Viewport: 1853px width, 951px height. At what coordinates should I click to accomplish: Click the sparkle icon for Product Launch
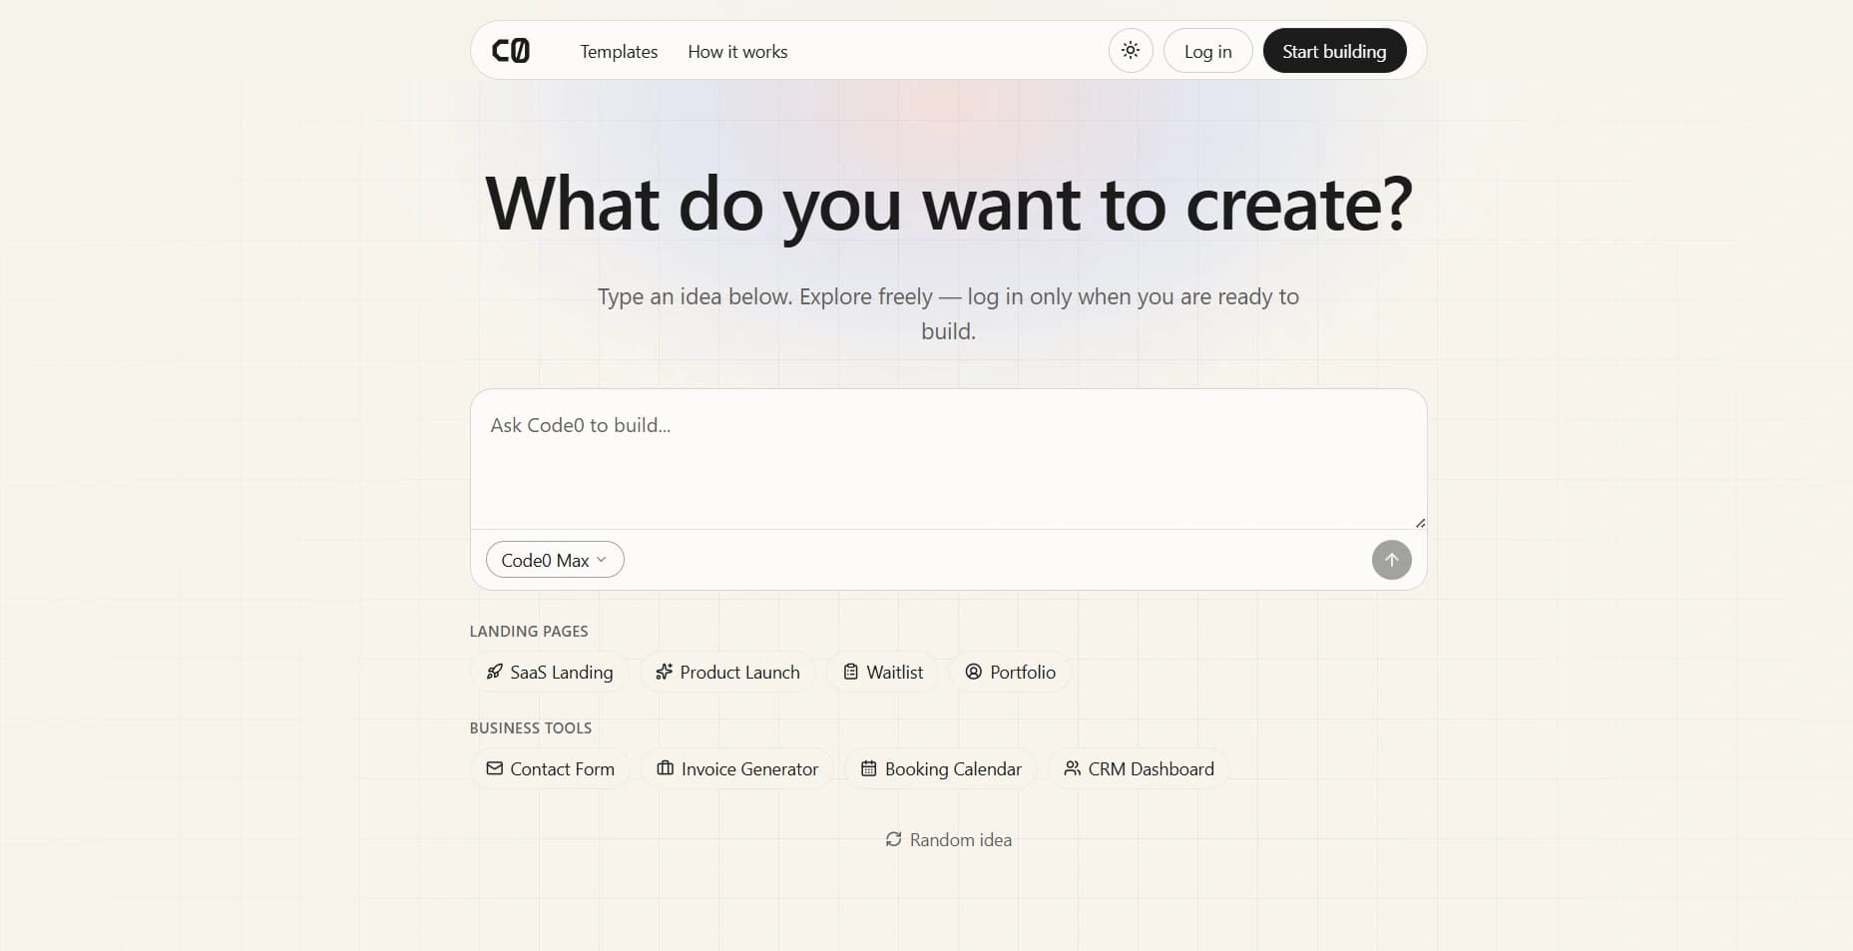coord(664,672)
